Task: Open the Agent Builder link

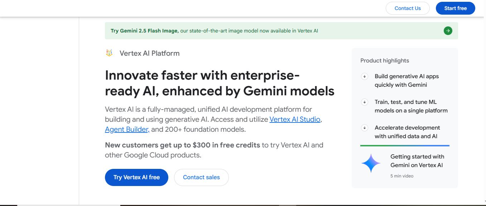Action: coord(127,130)
